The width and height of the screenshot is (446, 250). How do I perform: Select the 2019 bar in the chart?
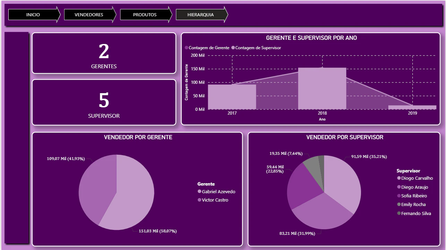point(412,107)
